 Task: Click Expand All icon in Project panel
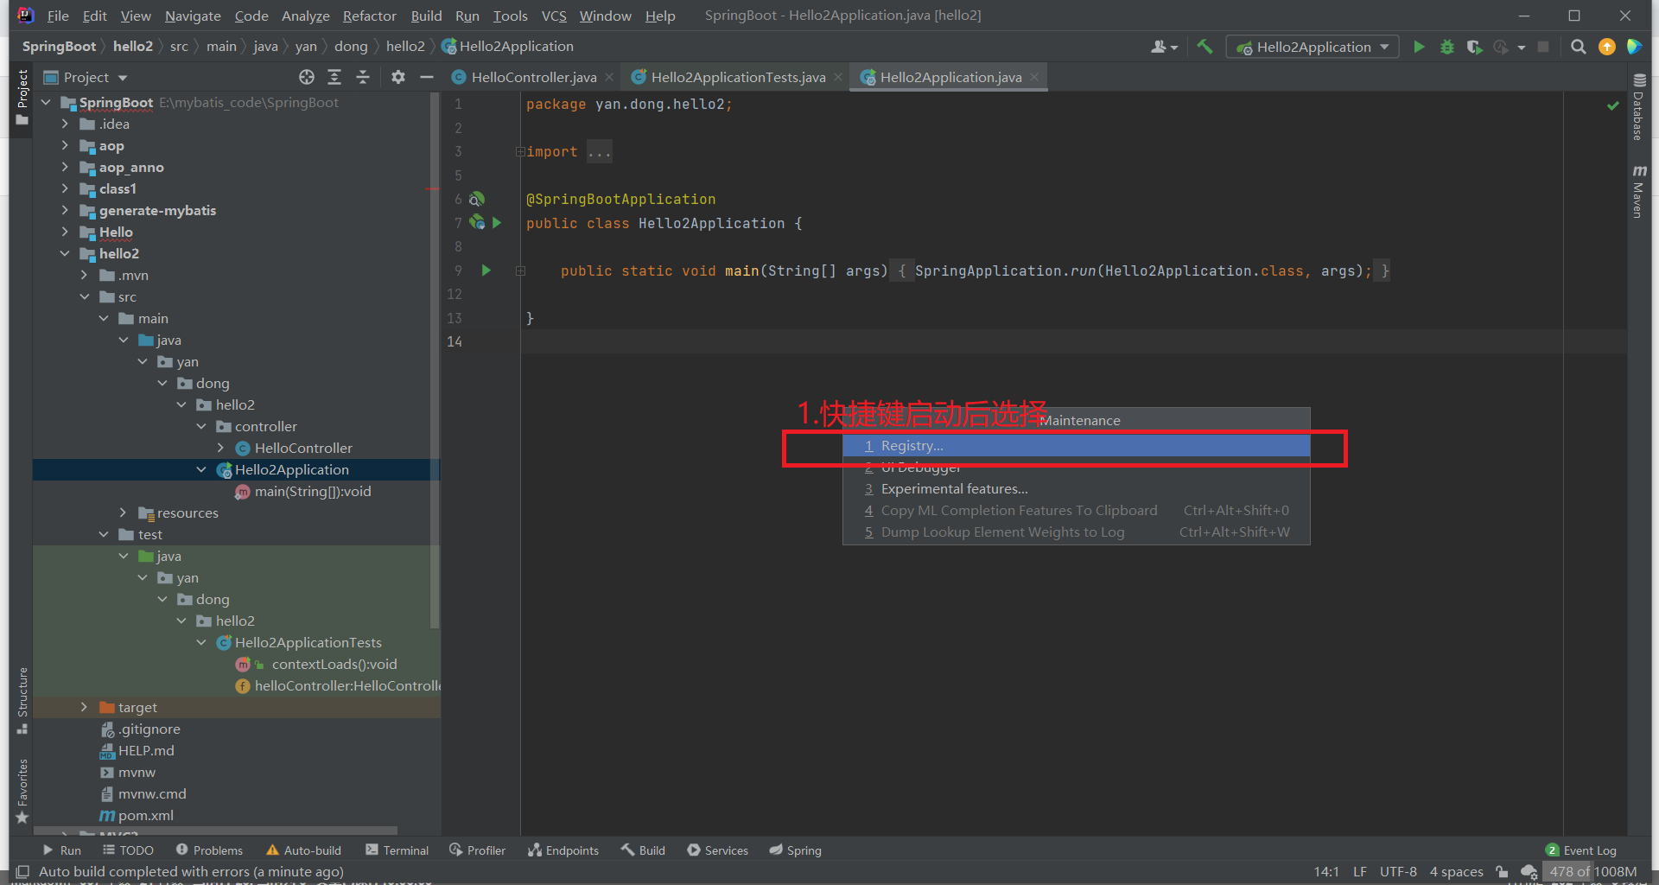[x=334, y=77]
